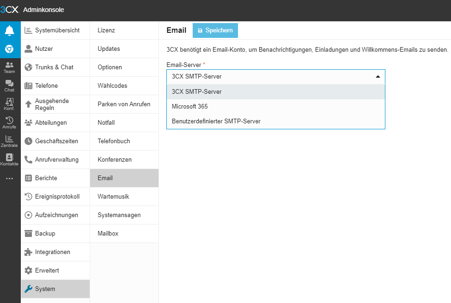Screen dimensions: 451x303
Task: Click the Ausgehende Regeln arrow icon
Action: (x=28, y=104)
